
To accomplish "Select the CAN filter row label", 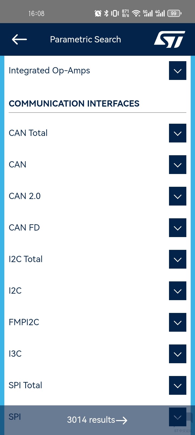I will (18, 164).
